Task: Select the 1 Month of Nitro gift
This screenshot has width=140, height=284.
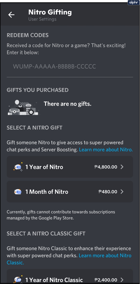Action: pos(70,192)
